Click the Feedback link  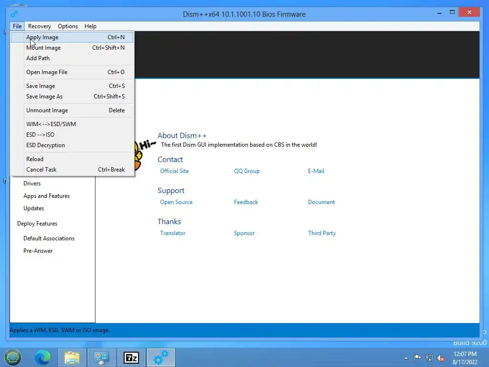click(x=246, y=202)
